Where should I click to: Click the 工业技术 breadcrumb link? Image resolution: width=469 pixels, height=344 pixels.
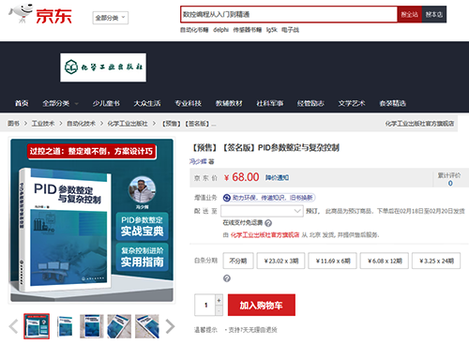click(43, 124)
